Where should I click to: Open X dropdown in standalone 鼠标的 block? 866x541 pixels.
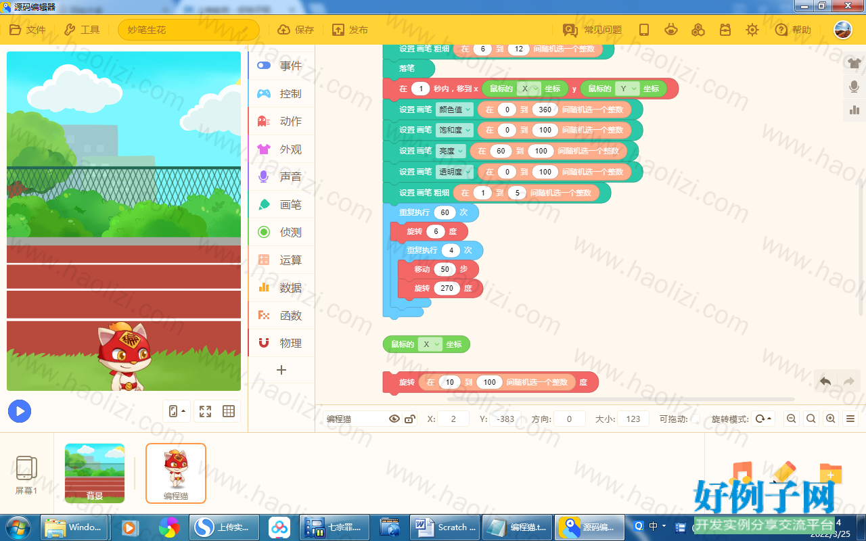430,344
